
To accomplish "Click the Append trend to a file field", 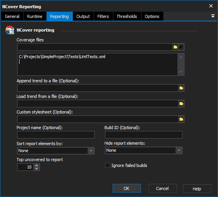I will (98, 88).
